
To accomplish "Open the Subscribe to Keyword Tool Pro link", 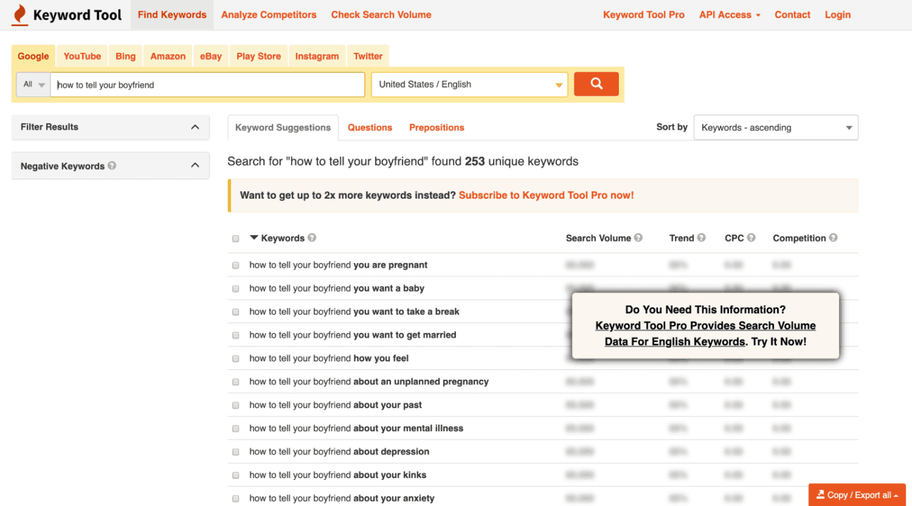I will [546, 195].
